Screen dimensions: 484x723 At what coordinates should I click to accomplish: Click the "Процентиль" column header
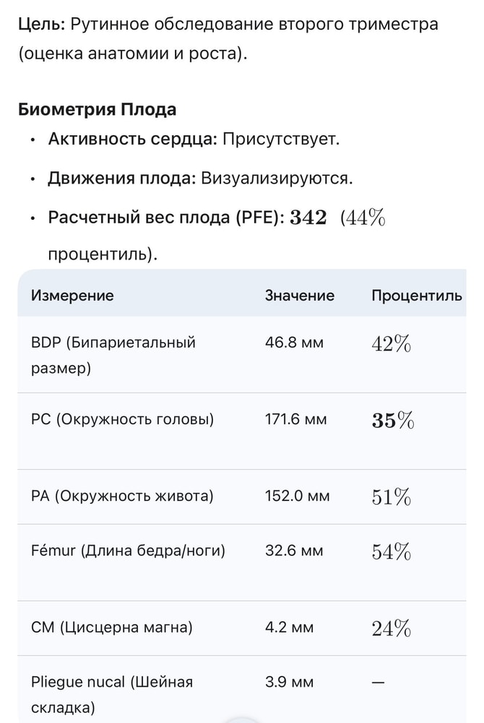point(417,296)
